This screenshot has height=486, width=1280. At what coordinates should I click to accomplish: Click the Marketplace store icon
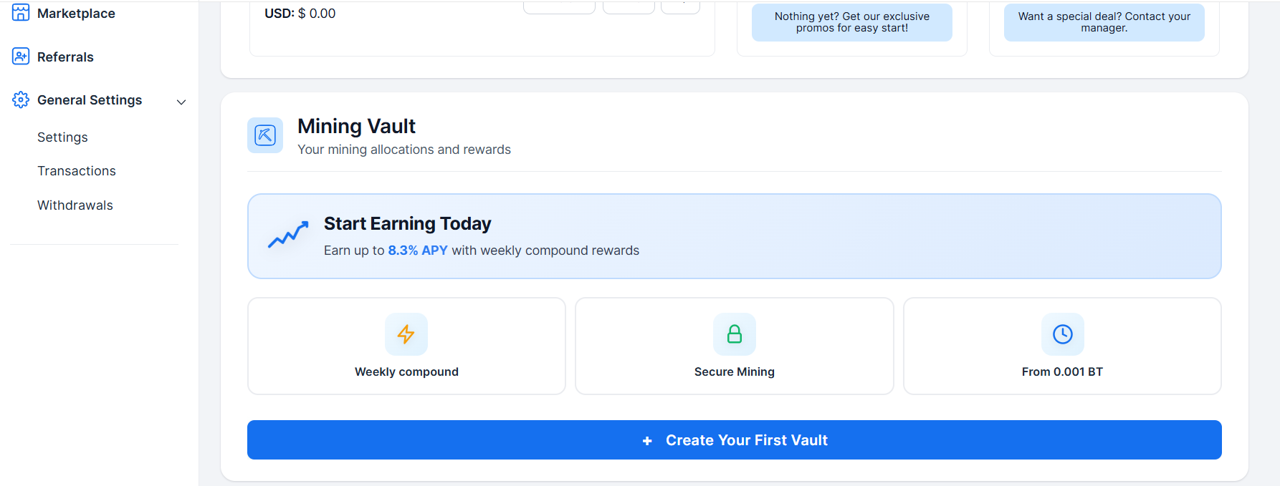click(20, 12)
